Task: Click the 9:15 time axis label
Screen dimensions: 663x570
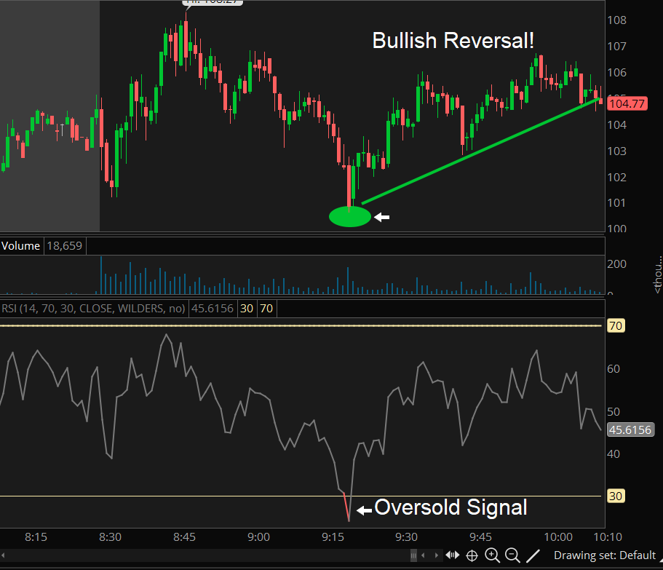Action: [x=333, y=537]
